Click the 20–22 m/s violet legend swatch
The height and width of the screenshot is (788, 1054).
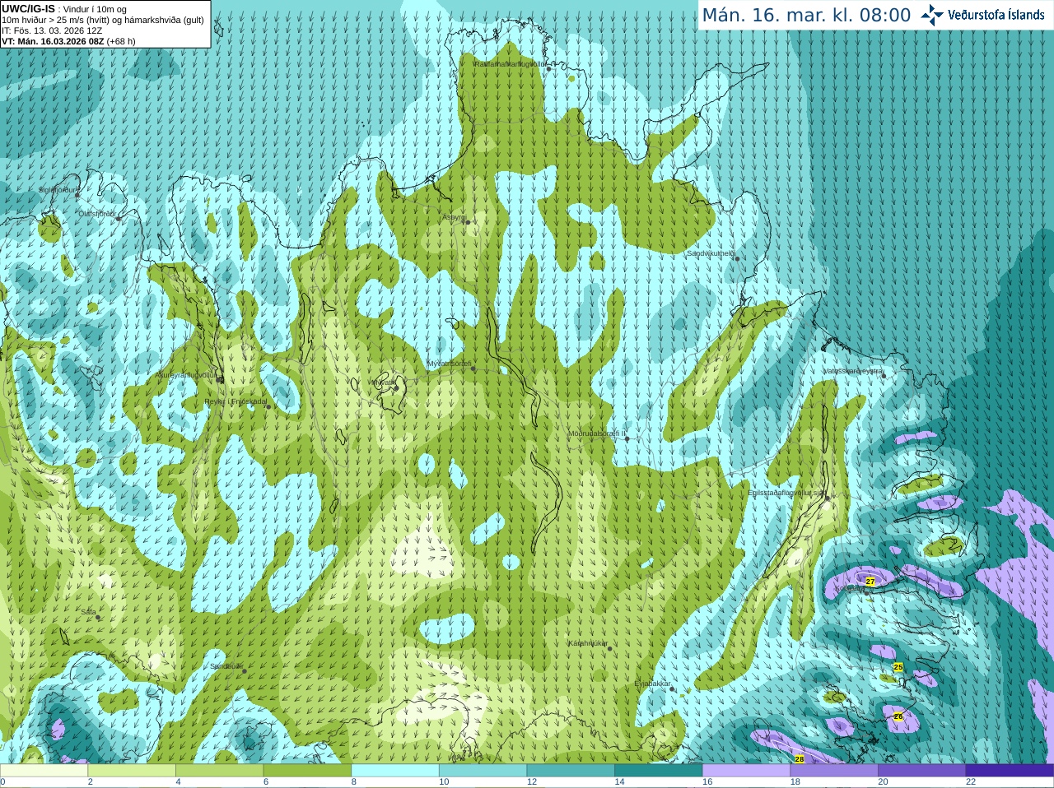tap(922, 771)
